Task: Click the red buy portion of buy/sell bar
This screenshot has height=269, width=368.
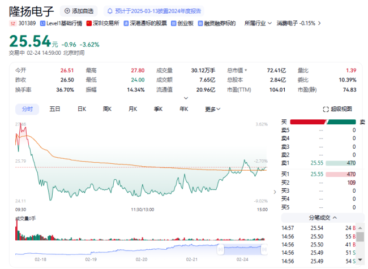Action: [307, 122]
